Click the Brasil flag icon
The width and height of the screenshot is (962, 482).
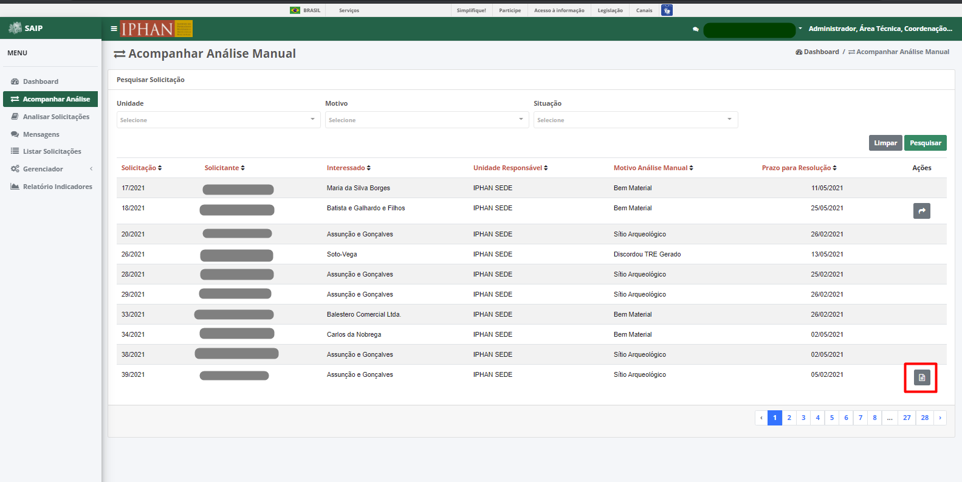point(295,10)
